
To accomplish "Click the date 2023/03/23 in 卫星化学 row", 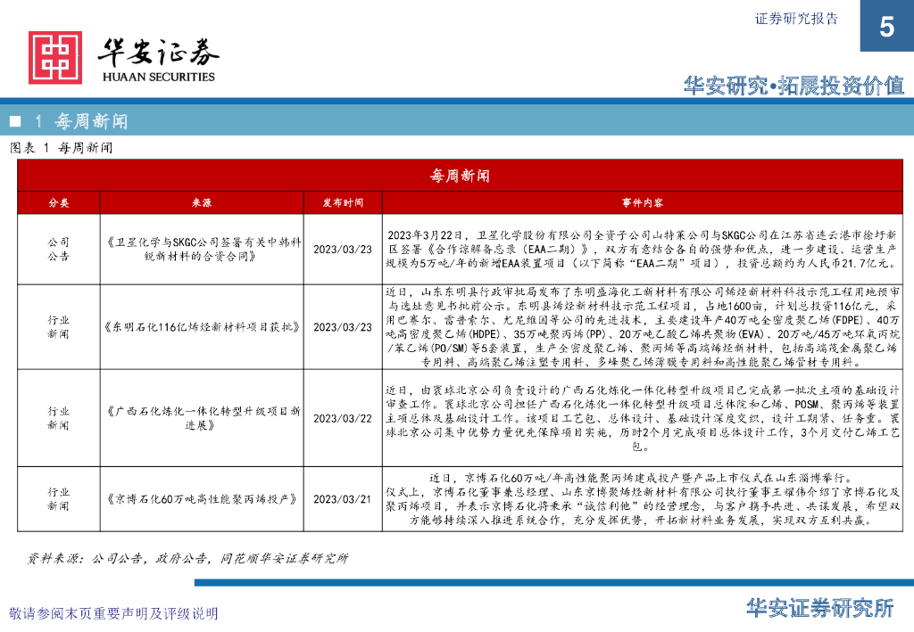I will 343,249.
